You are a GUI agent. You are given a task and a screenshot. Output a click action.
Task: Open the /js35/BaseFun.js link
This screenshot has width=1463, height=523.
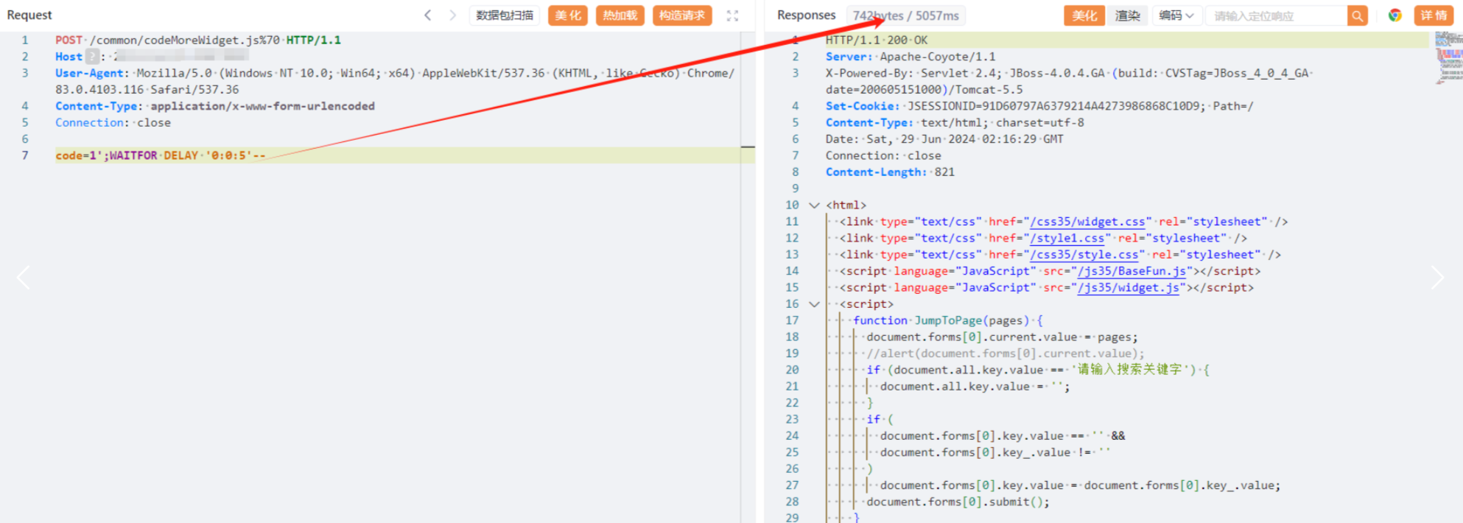1132,271
